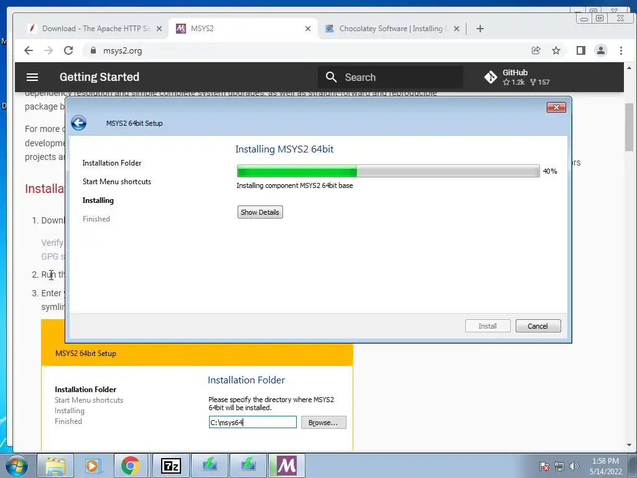The height and width of the screenshot is (478, 637).
Task: Click the Finished step in setup sidebar
Action: (96, 219)
